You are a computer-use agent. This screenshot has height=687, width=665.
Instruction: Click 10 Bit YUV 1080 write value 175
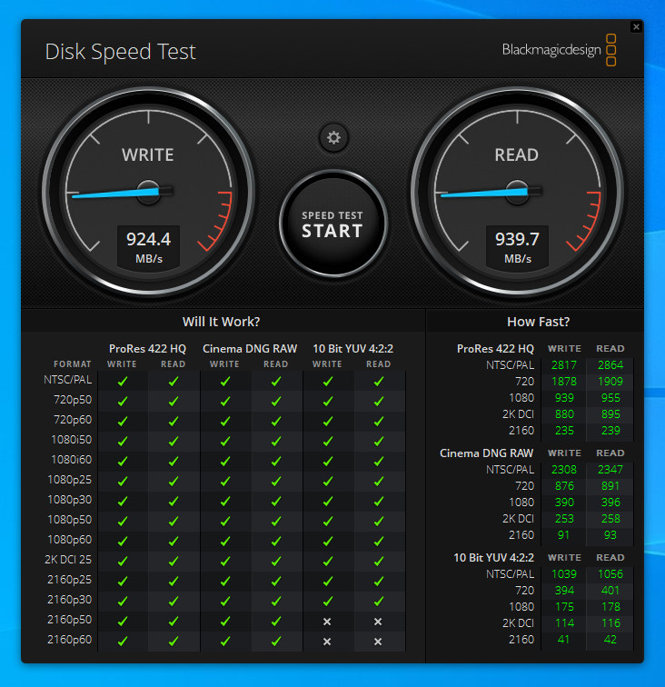coord(564,607)
